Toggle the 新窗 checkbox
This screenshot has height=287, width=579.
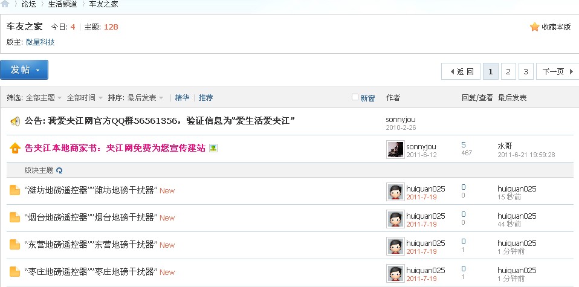[x=355, y=97]
